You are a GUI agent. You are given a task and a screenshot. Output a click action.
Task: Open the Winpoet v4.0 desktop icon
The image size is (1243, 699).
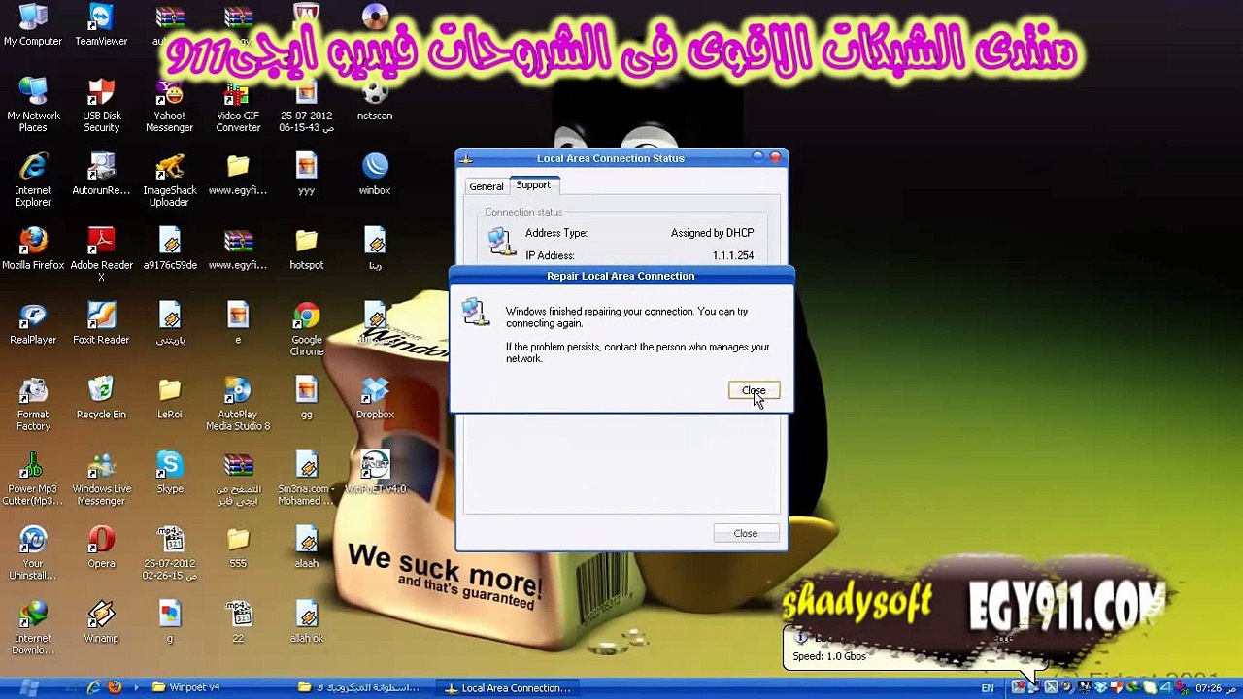tap(375, 474)
